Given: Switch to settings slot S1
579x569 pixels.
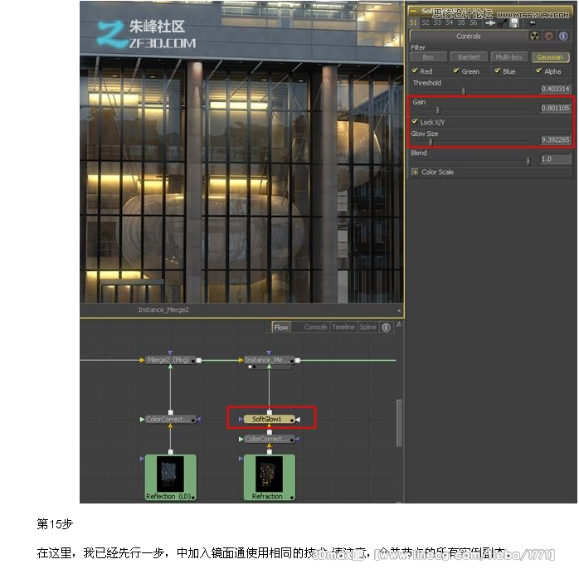Looking at the screenshot, I should coord(413,23).
